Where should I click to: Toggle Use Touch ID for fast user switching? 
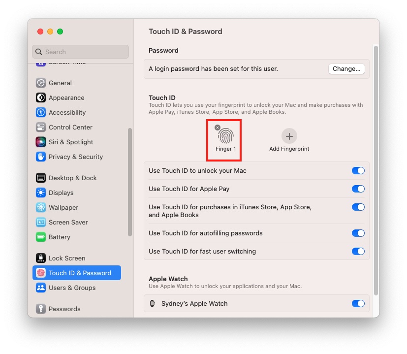tap(358, 251)
